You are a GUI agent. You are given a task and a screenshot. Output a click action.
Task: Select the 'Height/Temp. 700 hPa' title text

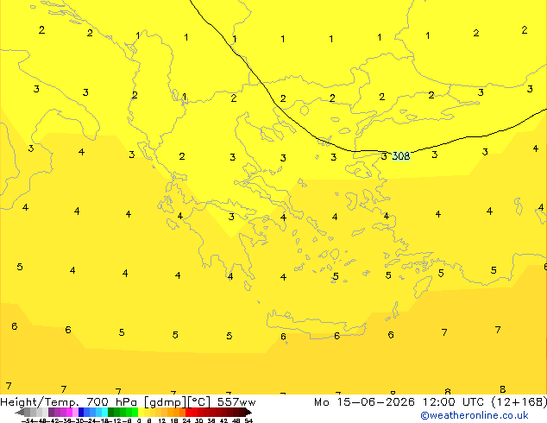point(70,402)
